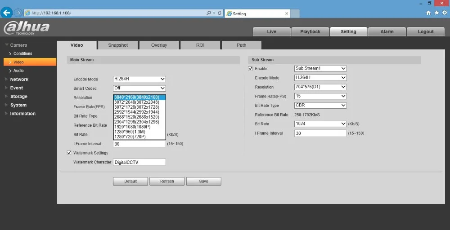Click Sub Stream I Frame Interval field
Screen dimensions: 450x230
coord(320,133)
